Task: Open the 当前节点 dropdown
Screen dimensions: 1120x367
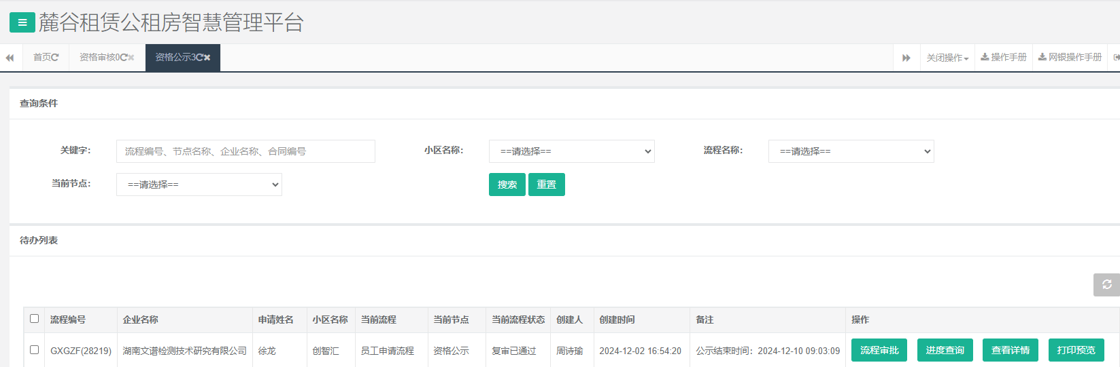Action: pos(199,185)
